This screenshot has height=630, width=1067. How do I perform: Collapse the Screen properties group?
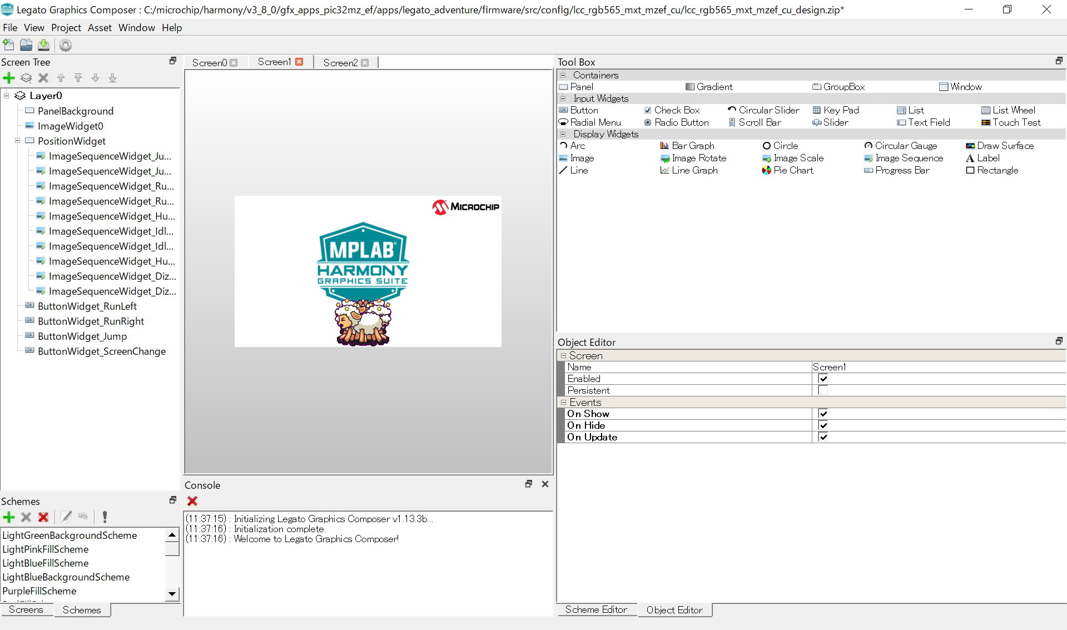pos(563,355)
